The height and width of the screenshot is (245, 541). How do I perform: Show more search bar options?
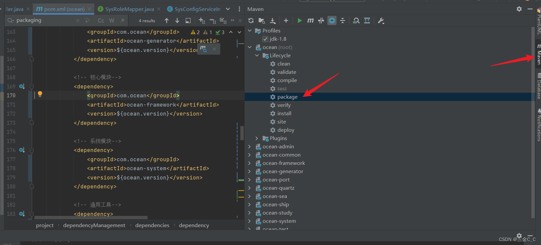coord(232,21)
